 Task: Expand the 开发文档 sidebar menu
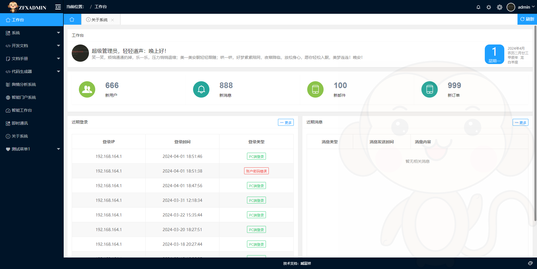[32, 46]
